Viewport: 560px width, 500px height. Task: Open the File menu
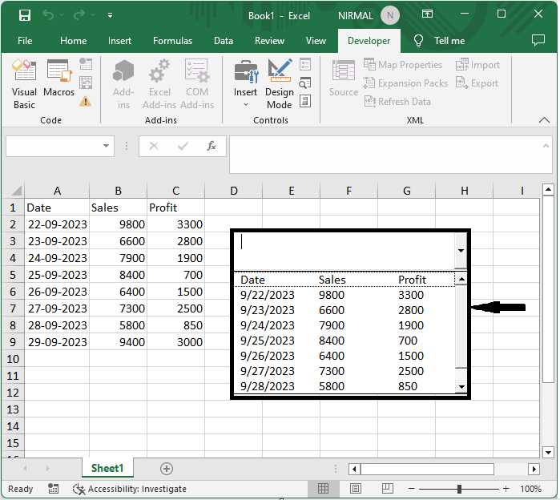[25, 41]
